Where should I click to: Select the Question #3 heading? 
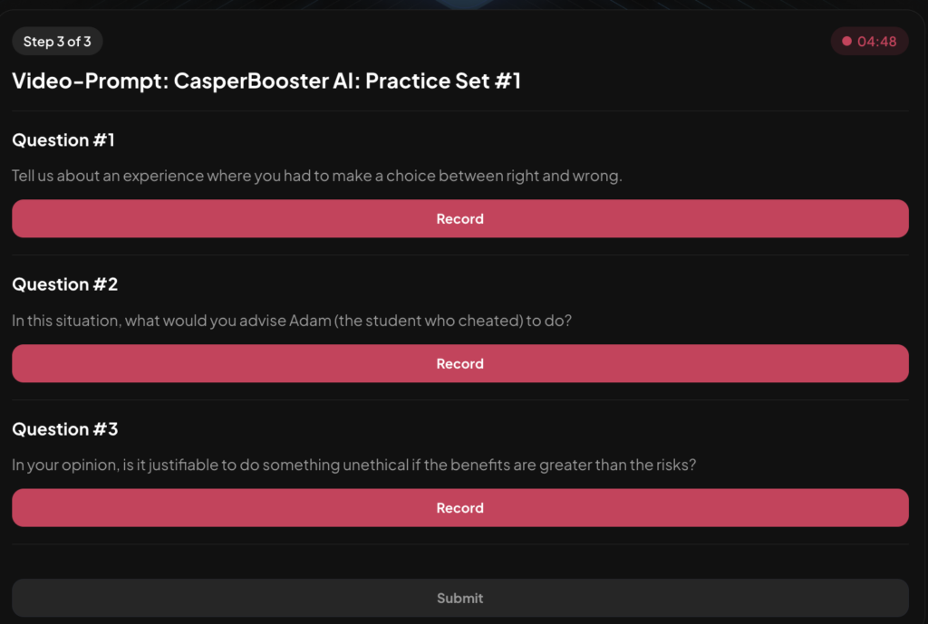coord(64,428)
